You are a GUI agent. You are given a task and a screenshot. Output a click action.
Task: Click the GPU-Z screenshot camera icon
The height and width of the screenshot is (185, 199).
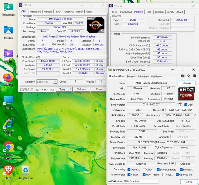click(183, 76)
